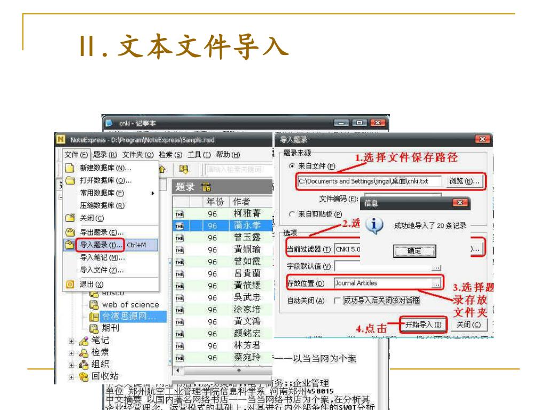Select the 期刊 folder in the tree

point(110,328)
